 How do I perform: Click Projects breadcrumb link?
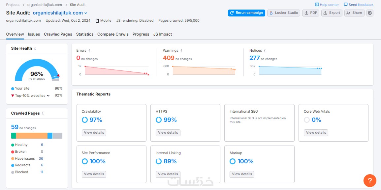click(13, 5)
